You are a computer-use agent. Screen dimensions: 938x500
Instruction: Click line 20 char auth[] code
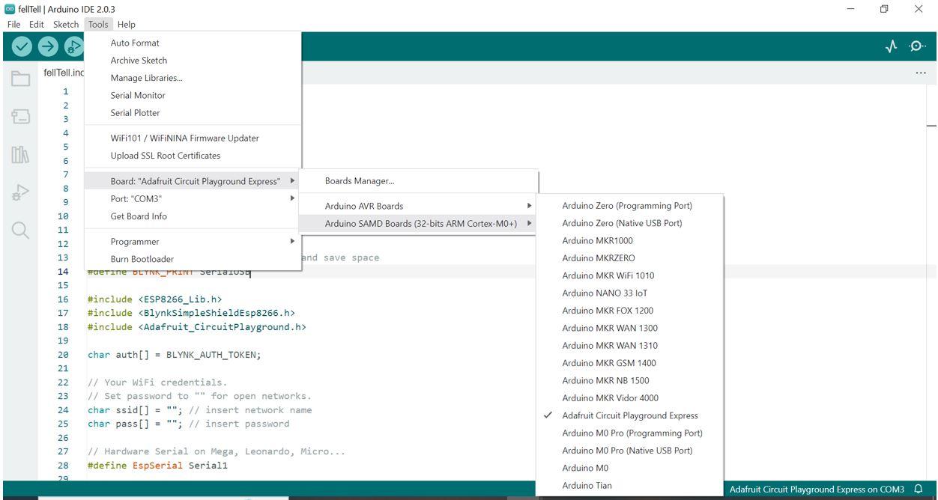[x=174, y=355]
